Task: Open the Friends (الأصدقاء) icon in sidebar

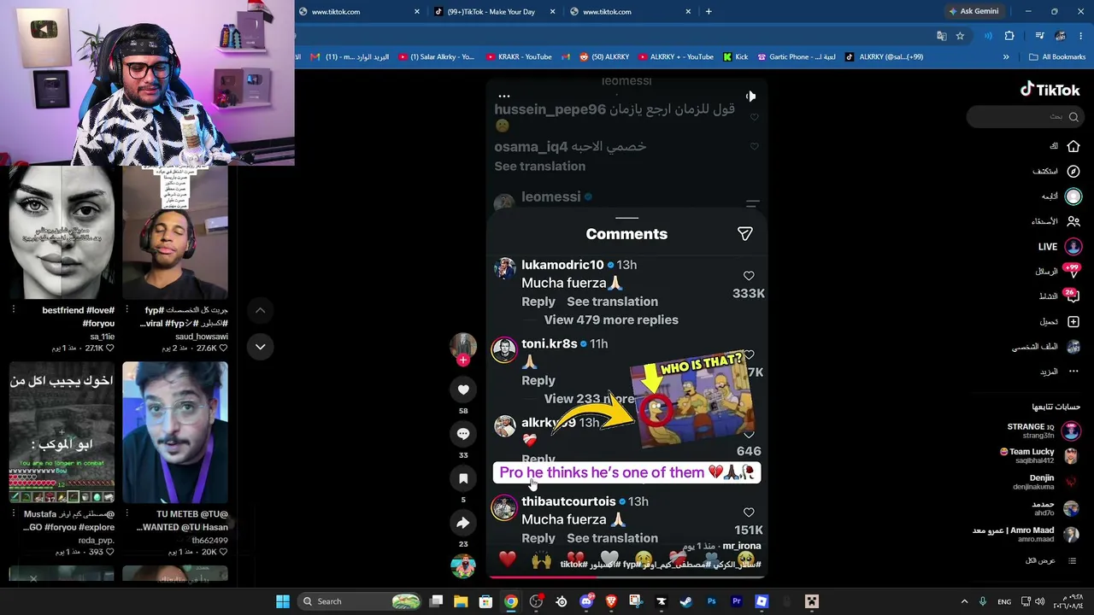Action: tap(1073, 221)
